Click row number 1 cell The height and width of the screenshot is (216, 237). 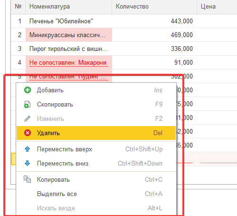18,21
